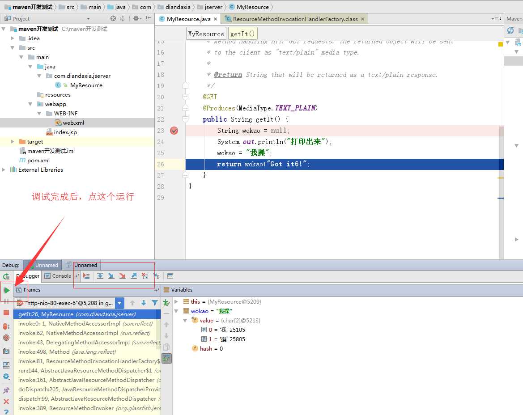Toggle frames filter funnel icon
Viewport: 523px width, 415px height.
(155, 303)
